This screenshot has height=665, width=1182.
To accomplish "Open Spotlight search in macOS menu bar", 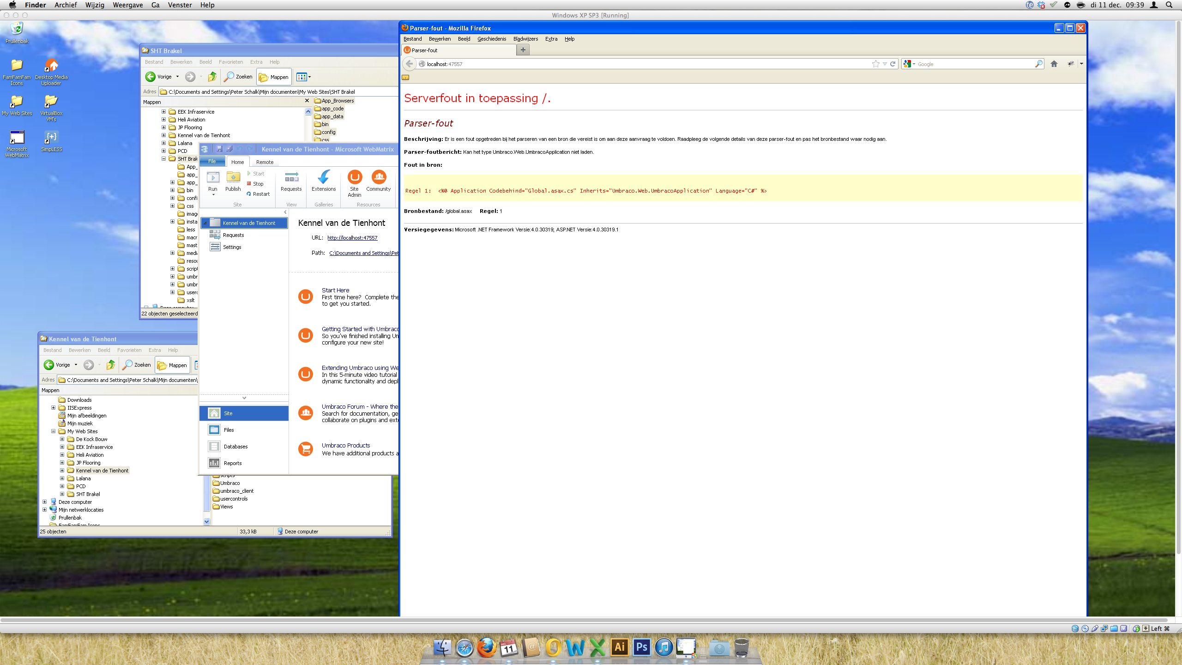I will 1169,5.
